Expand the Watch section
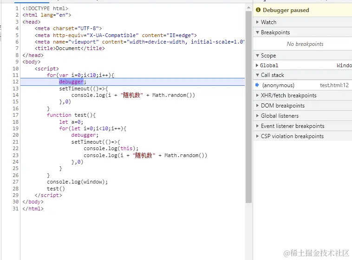This screenshot has height=260, width=352. point(302,22)
